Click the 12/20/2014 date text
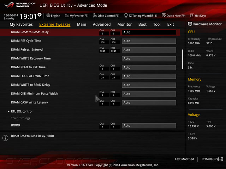The height and width of the screenshot is (169, 226). 11,15
